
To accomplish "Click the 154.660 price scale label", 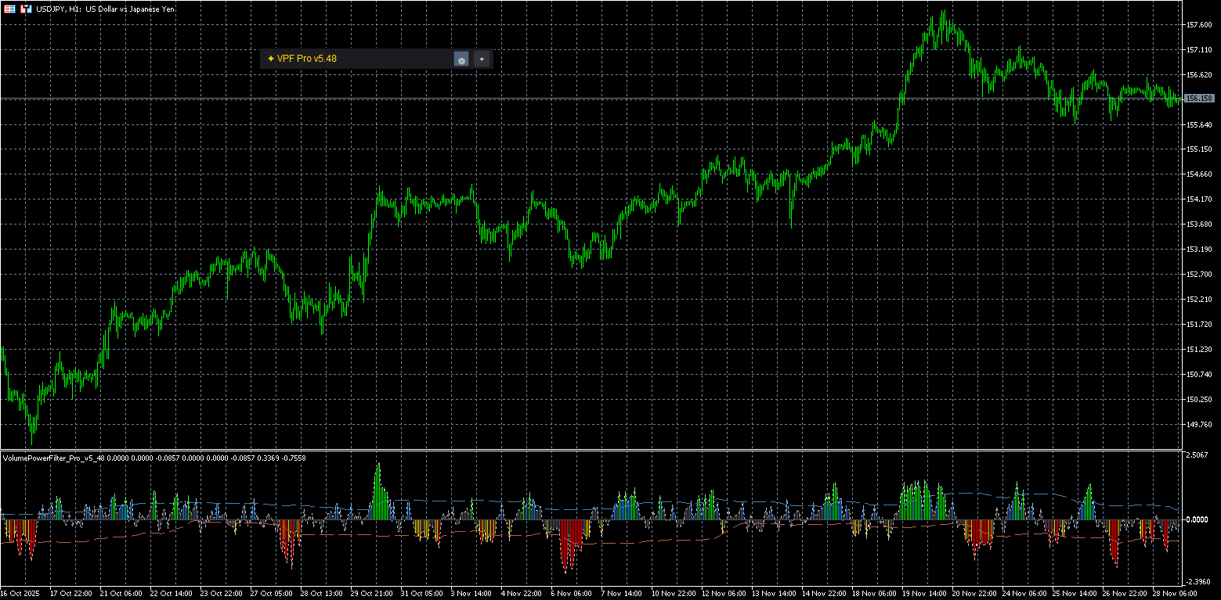I will [x=1199, y=174].
